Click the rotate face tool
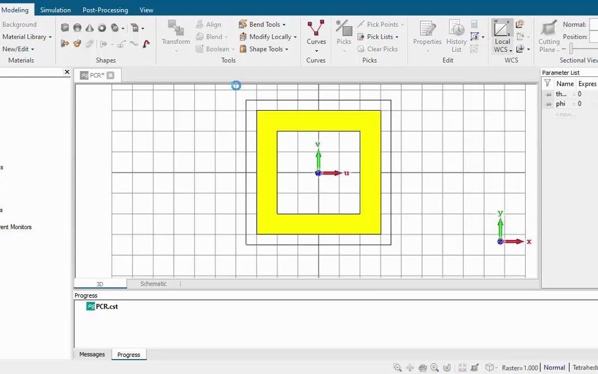598x374 pixels. pos(77,43)
